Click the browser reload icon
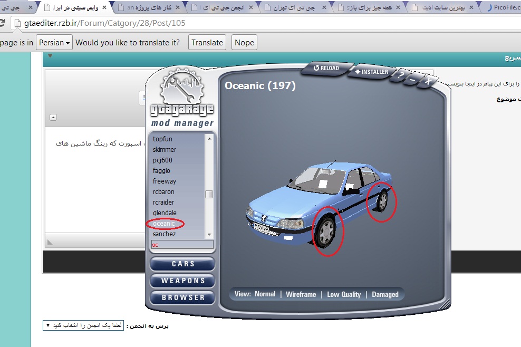 pos(2,23)
